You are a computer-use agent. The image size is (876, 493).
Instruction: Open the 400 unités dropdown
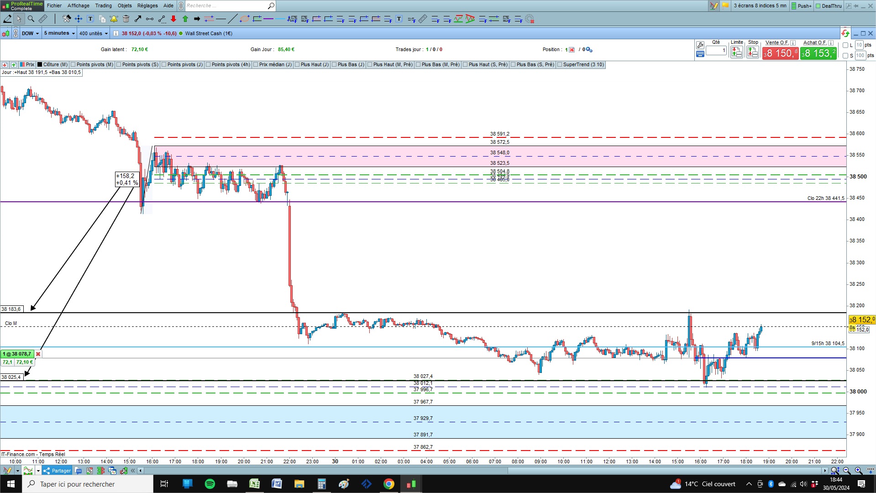click(93, 33)
